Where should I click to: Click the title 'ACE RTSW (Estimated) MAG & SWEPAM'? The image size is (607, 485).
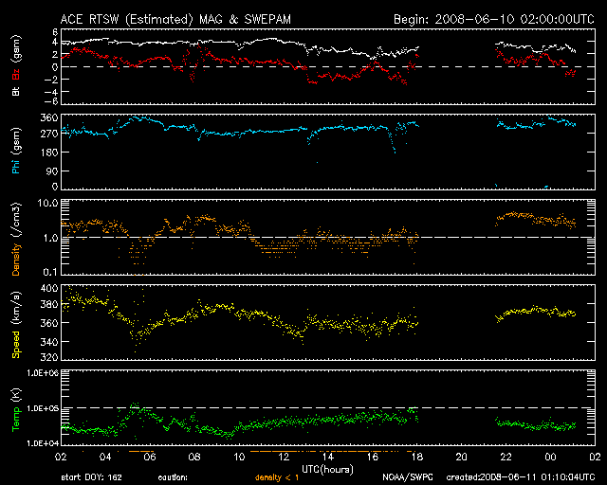(x=175, y=19)
